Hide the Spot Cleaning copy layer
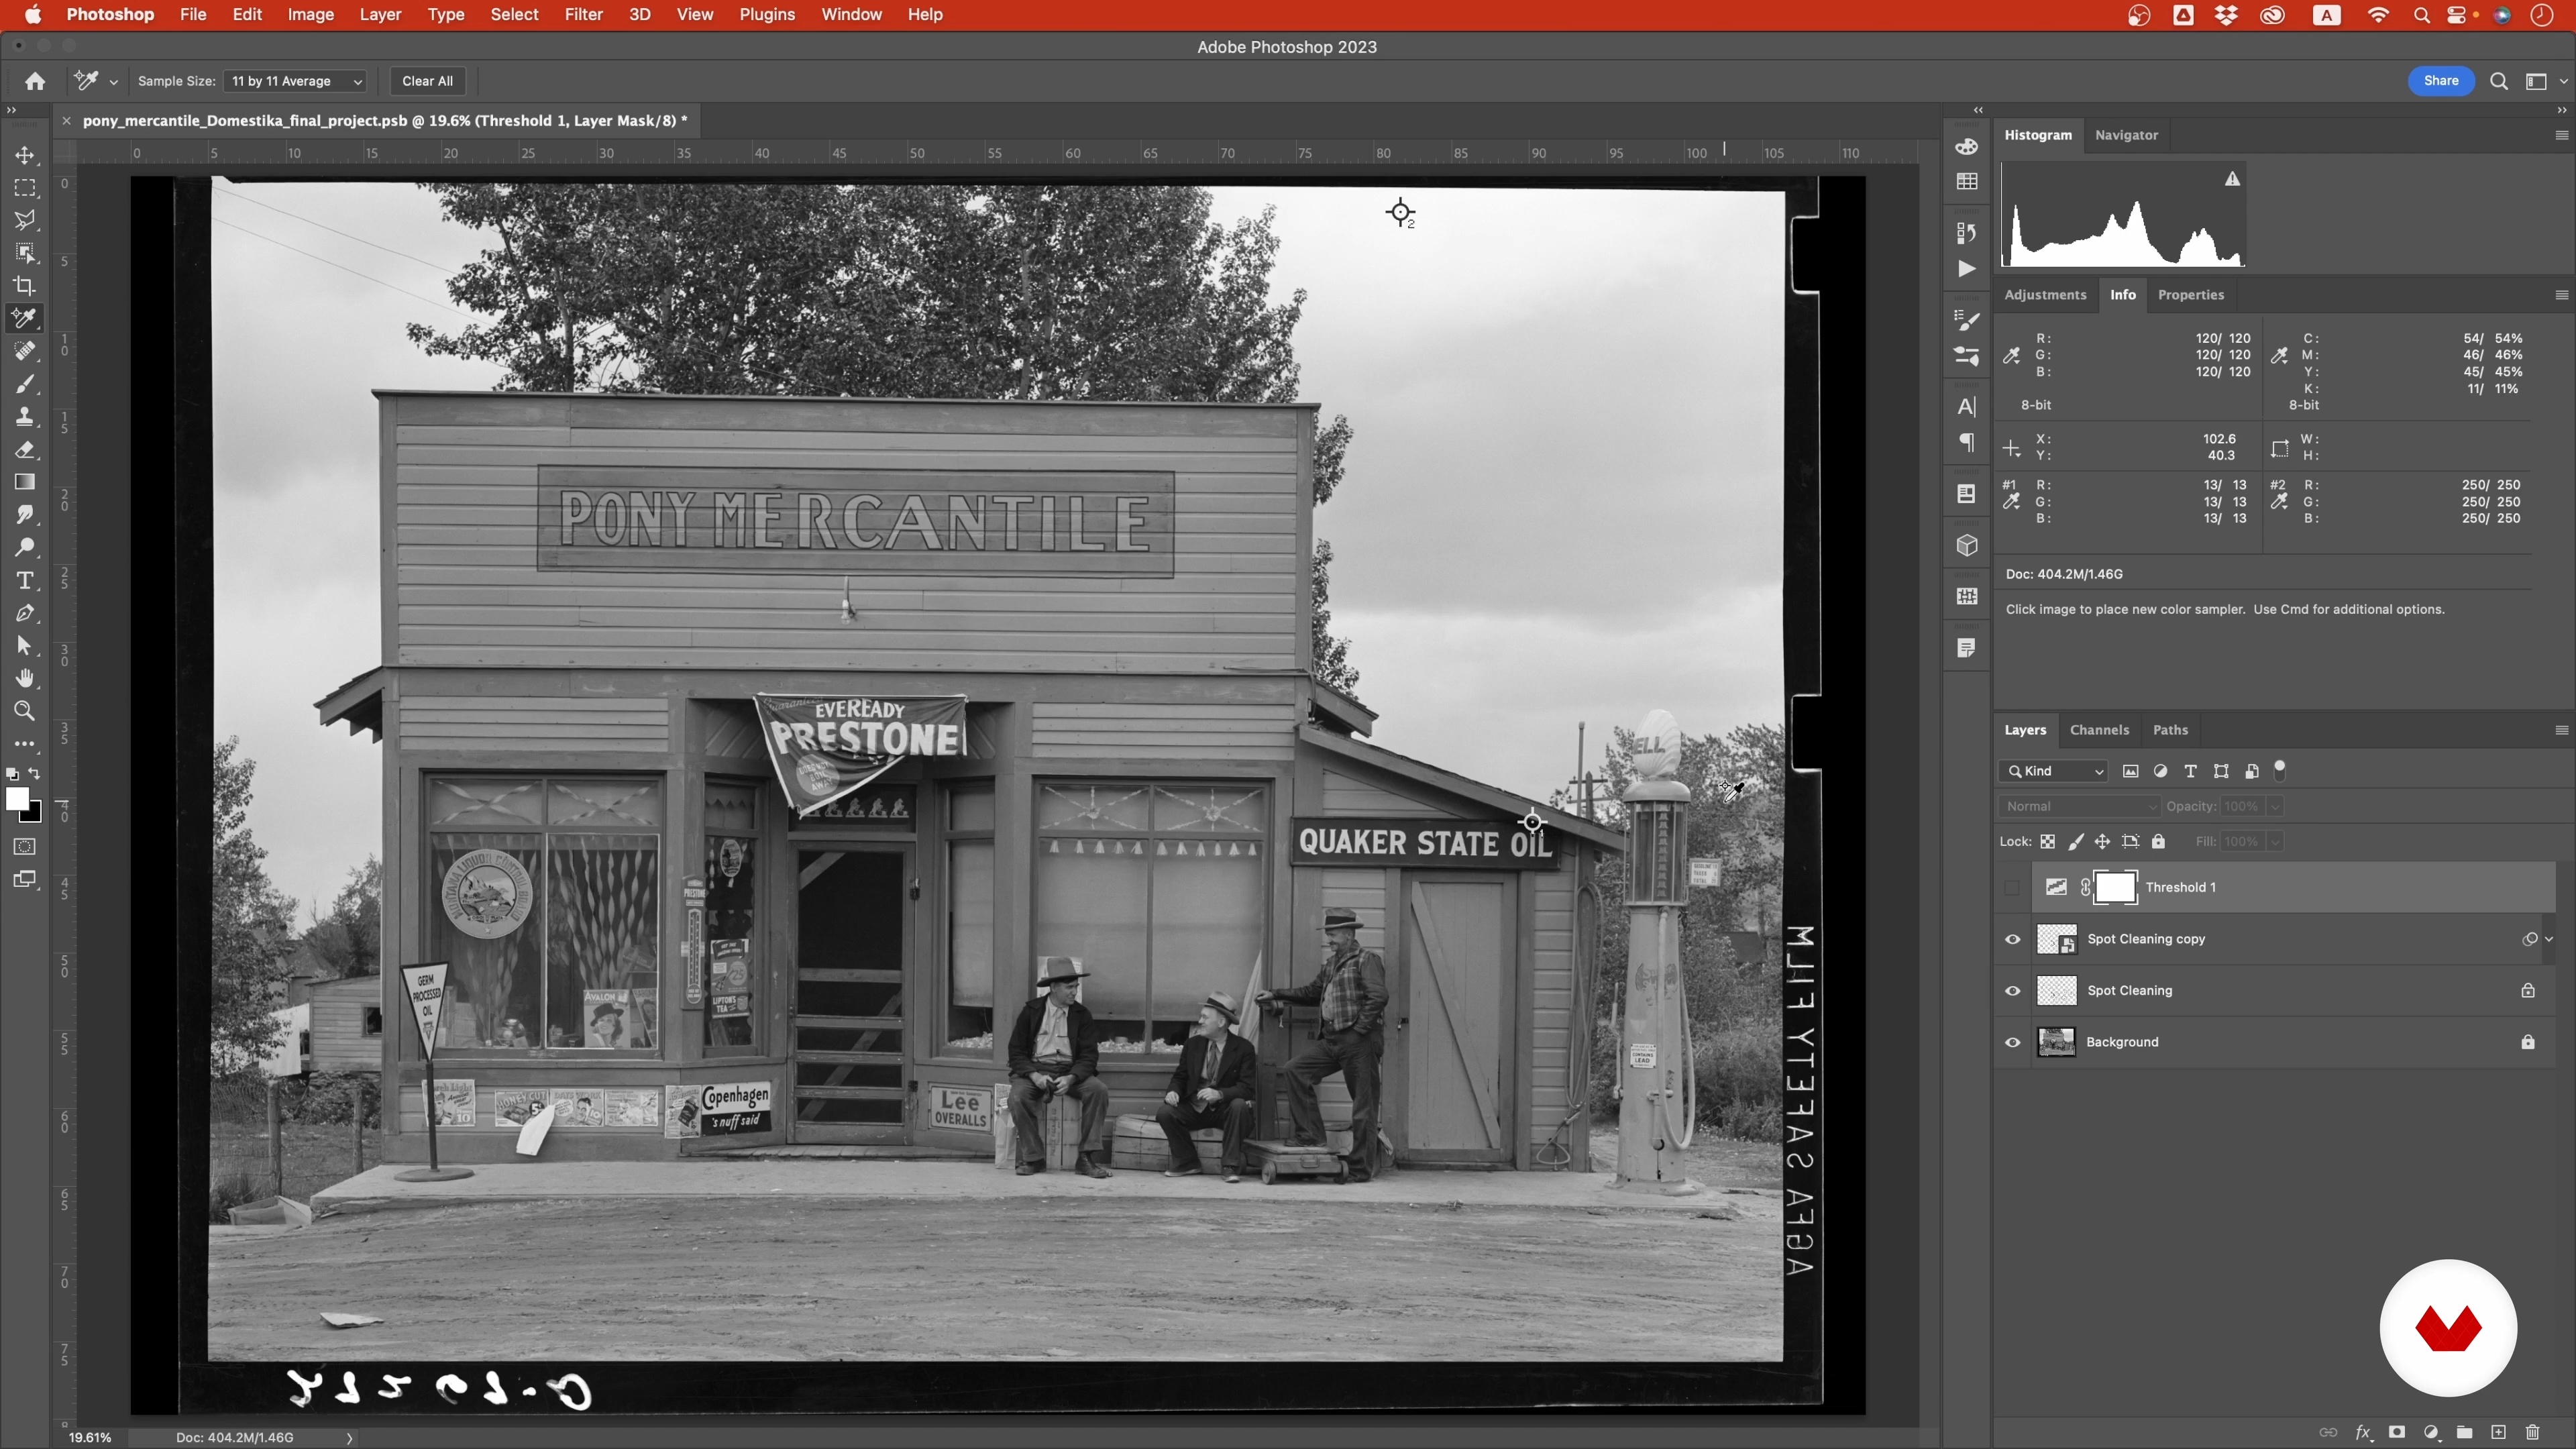This screenshot has height=1449, width=2576. pyautogui.click(x=2013, y=939)
